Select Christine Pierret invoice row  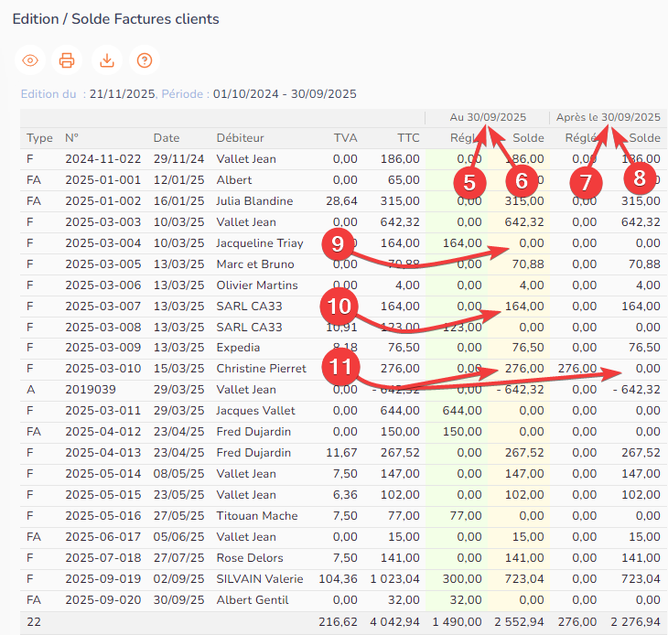point(261,369)
